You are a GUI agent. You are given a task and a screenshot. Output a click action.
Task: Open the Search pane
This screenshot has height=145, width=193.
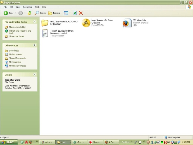coord(40,13)
